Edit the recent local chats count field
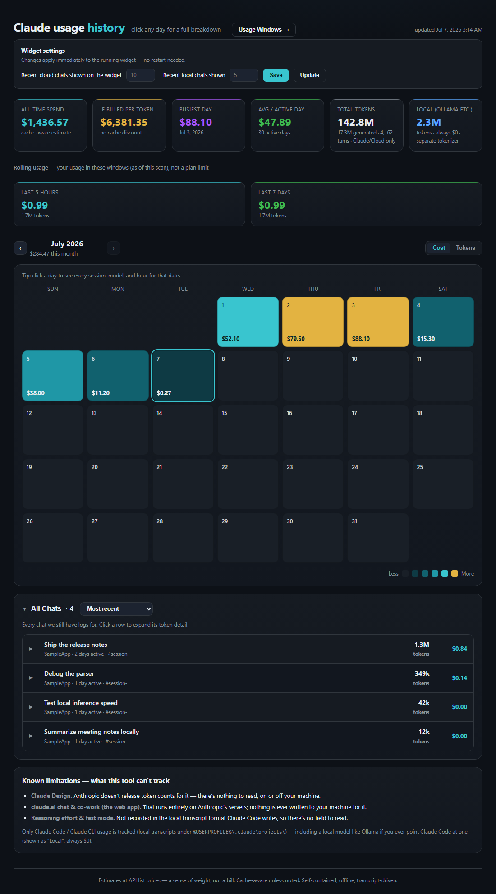The width and height of the screenshot is (496, 894). (x=244, y=75)
